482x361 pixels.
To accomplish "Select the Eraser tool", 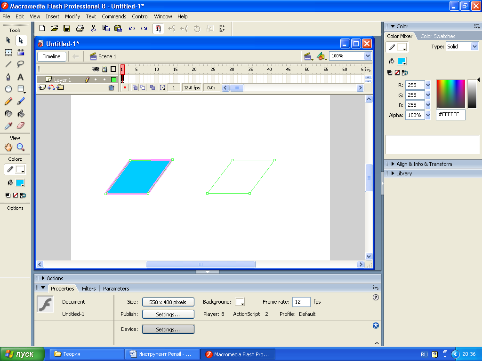I will click(21, 126).
